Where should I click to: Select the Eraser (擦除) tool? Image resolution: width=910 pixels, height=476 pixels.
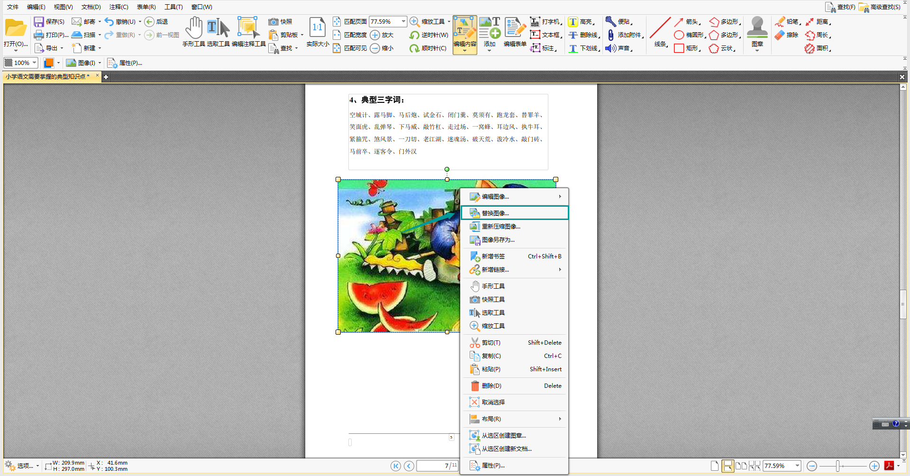pos(787,35)
